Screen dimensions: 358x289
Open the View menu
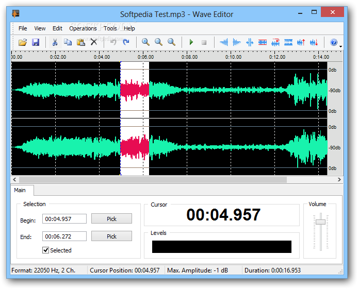(40, 28)
